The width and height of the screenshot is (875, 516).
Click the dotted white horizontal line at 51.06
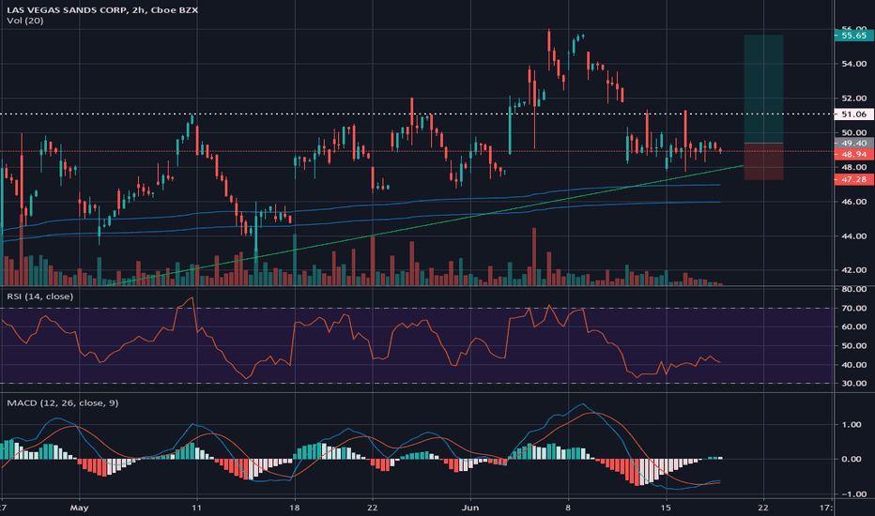(416, 114)
